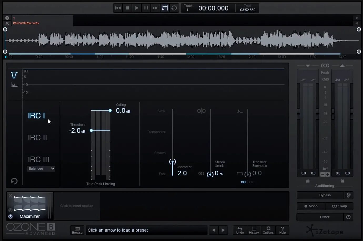Image resolution: width=363 pixels, height=241 pixels.
Task: Click the Threshold slider handle
Action: tap(91, 130)
